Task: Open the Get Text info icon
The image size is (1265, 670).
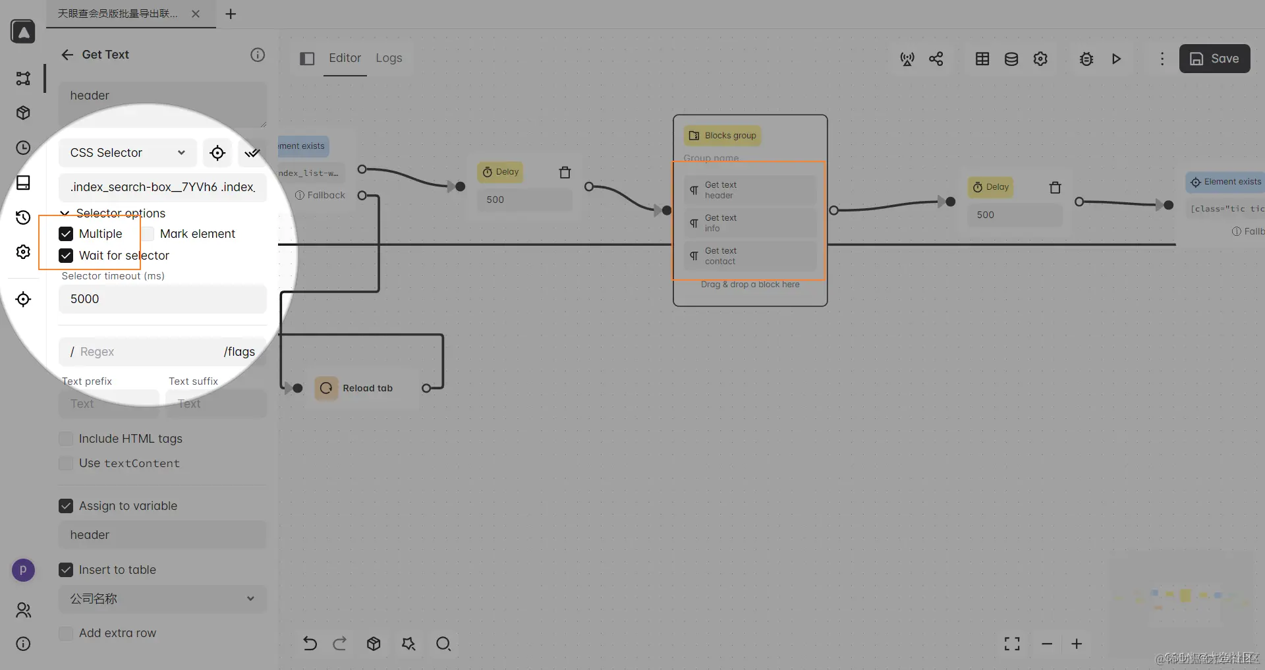Action: pos(258,55)
